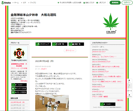
Task: Go to 次ページ next page
Action: tap(70, 50)
